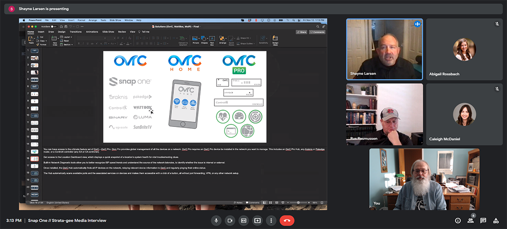Click the Share button in PowerPoint
507x229 pixels.
click(x=301, y=32)
